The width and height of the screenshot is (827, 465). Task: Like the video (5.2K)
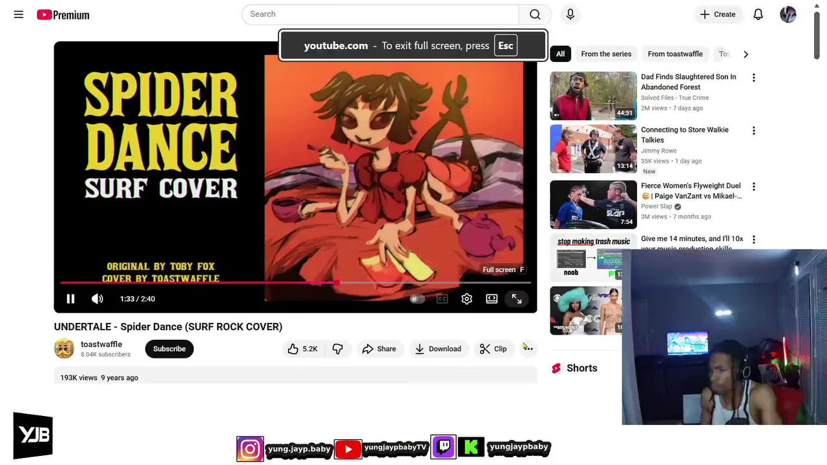(x=302, y=349)
